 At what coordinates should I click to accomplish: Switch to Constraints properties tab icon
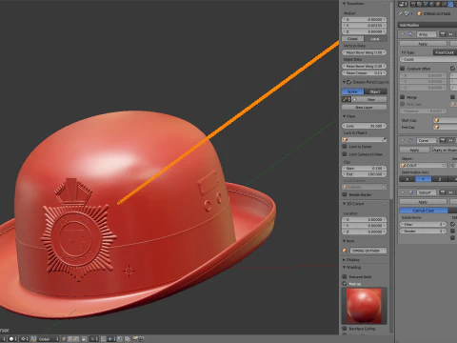click(445, 4)
